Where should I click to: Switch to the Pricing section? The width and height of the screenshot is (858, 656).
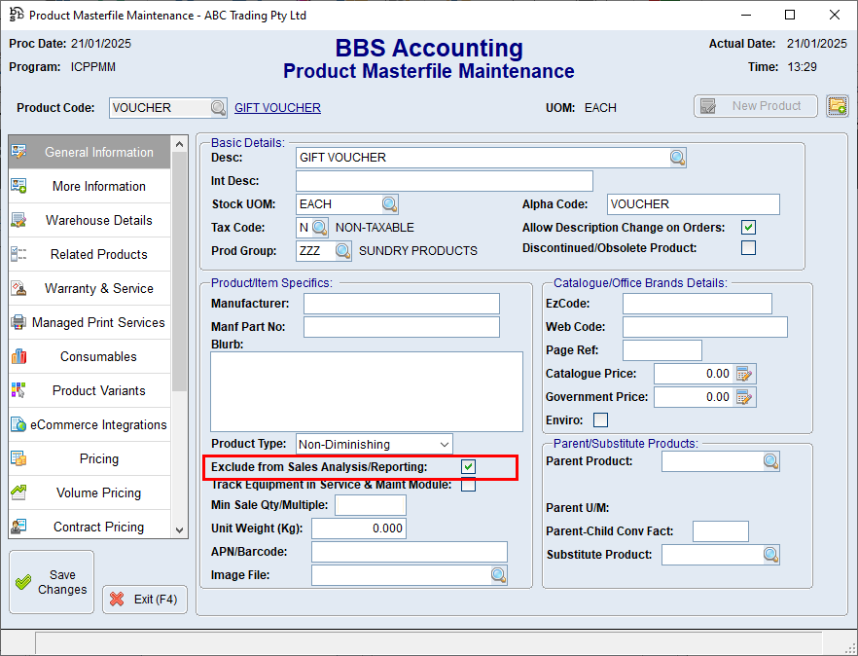[x=98, y=458]
